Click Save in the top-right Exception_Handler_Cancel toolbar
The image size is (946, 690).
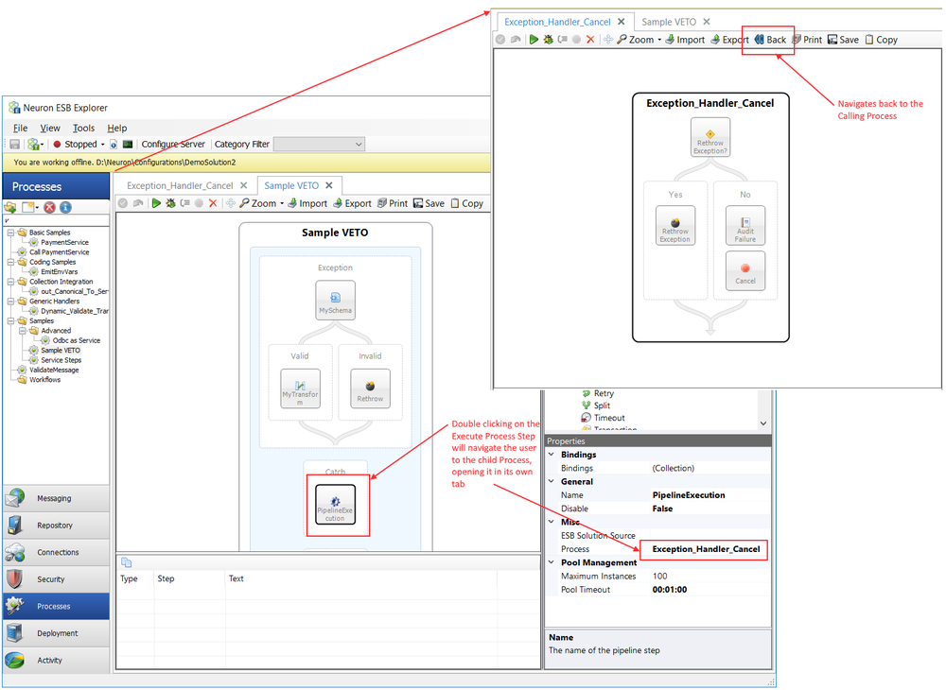[x=843, y=40]
